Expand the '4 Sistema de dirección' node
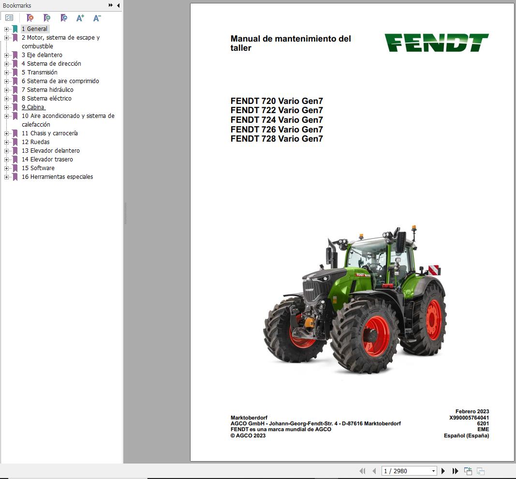Image resolution: width=516 pixels, height=479 pixels. point(6,64)
